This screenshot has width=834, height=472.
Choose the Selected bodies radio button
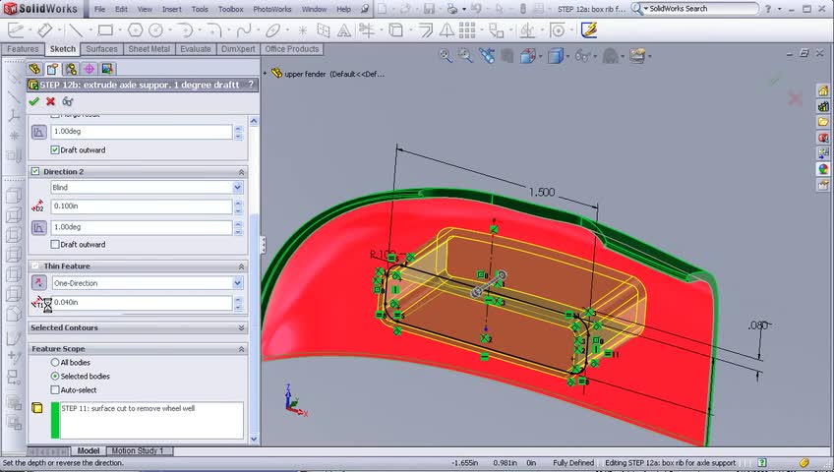click(55, 376)
